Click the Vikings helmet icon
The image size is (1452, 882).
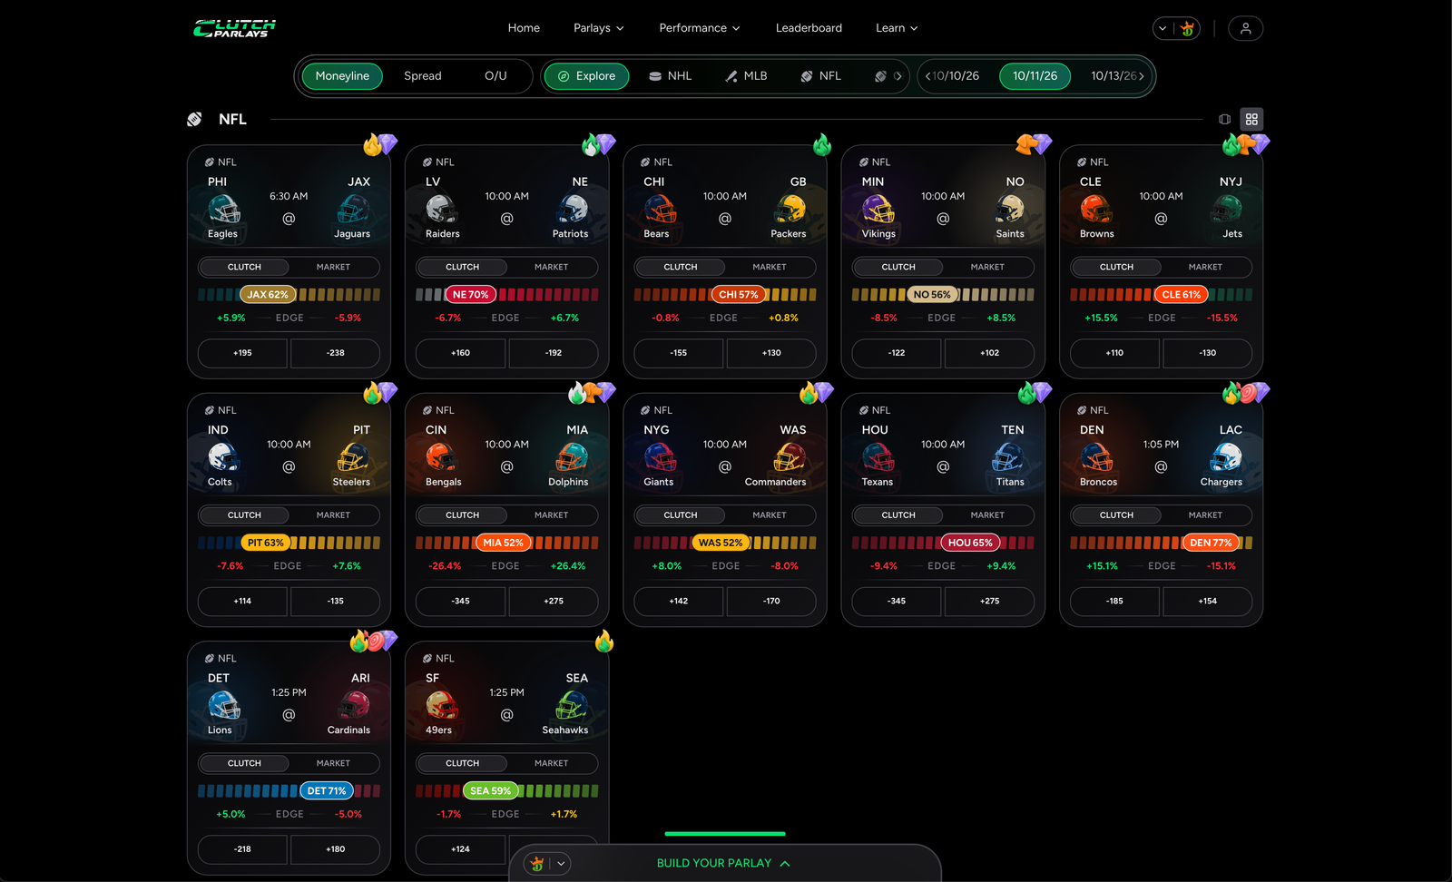click(x=878, y=210)
